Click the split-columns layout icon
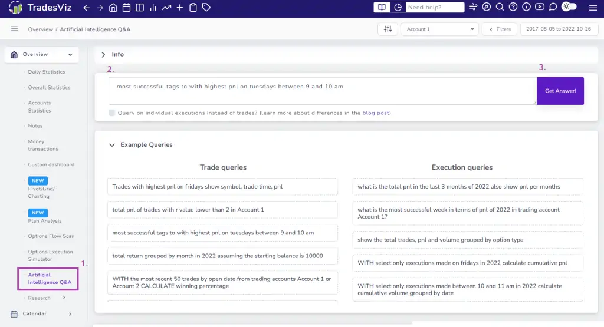The image size is (604, 327). (x=140, y=8)
